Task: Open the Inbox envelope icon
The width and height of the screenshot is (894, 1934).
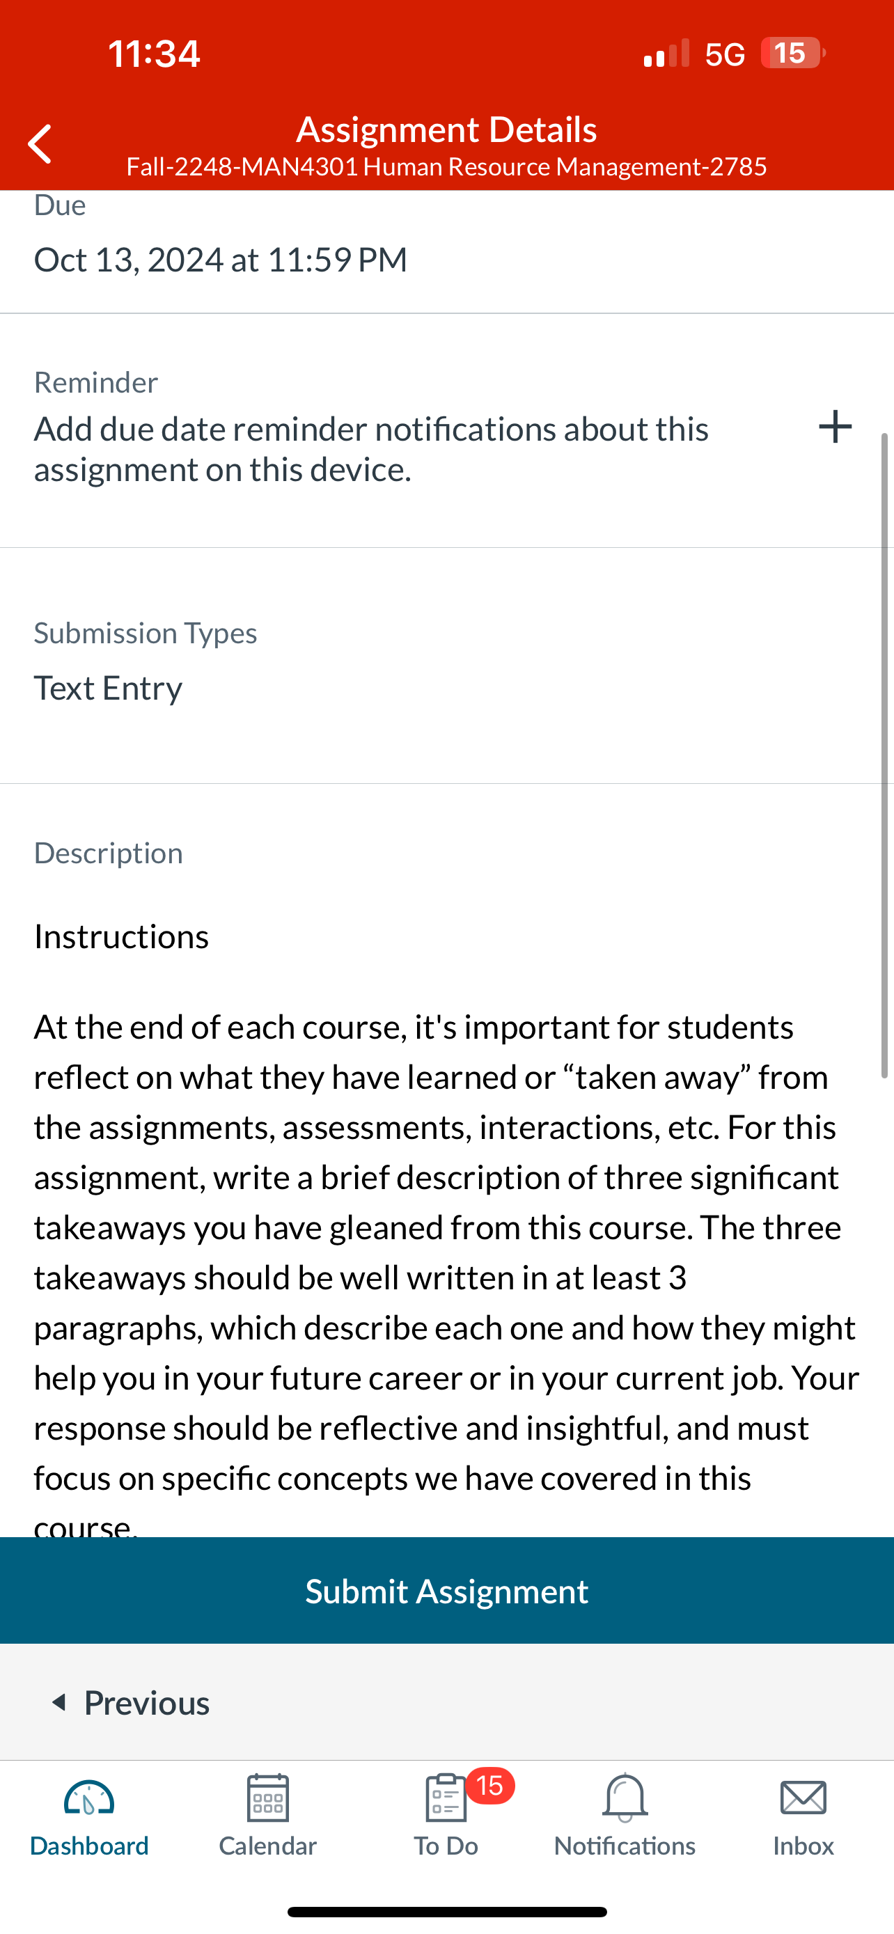Action: pyautogui.click(x=803, y=1798)
